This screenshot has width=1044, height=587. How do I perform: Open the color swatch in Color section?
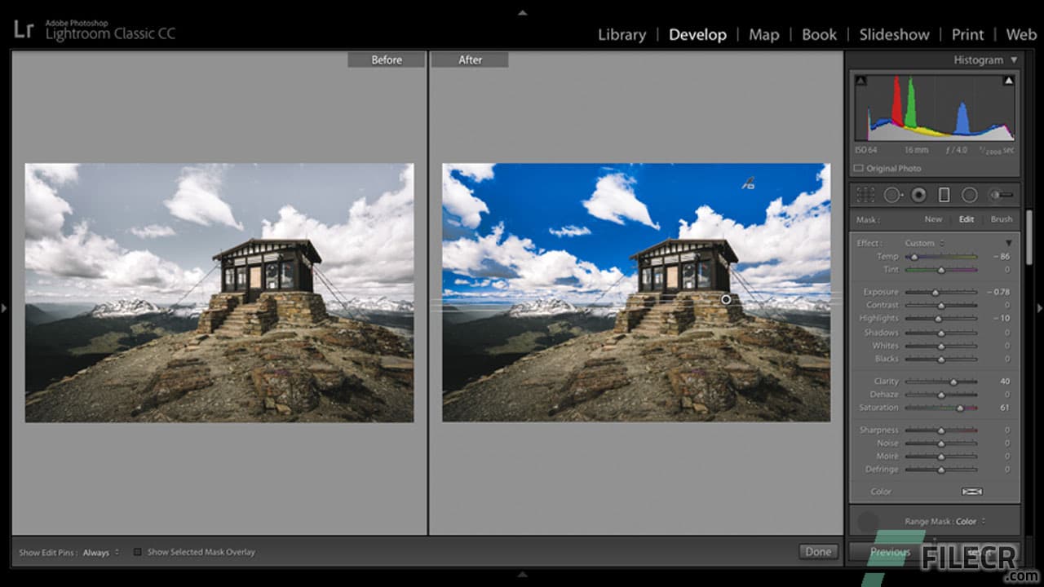tap(972, 491)
